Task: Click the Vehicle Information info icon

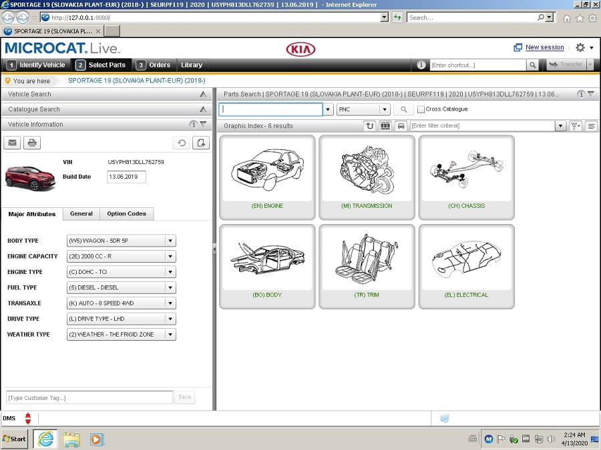Action: coord(194,124)
